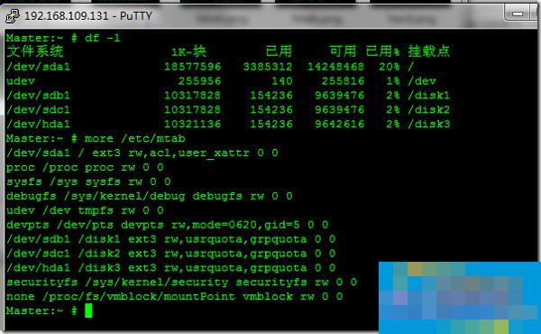
Task: Click the column header 挂载点
Action: click(429, 51)
